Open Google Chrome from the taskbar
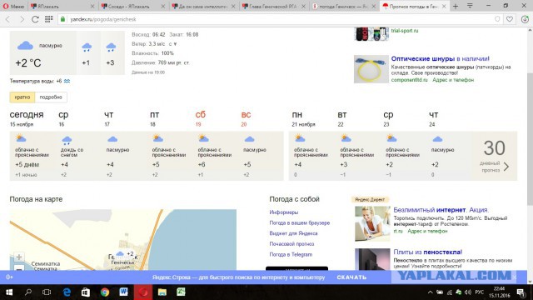 (x=105, y=292)
